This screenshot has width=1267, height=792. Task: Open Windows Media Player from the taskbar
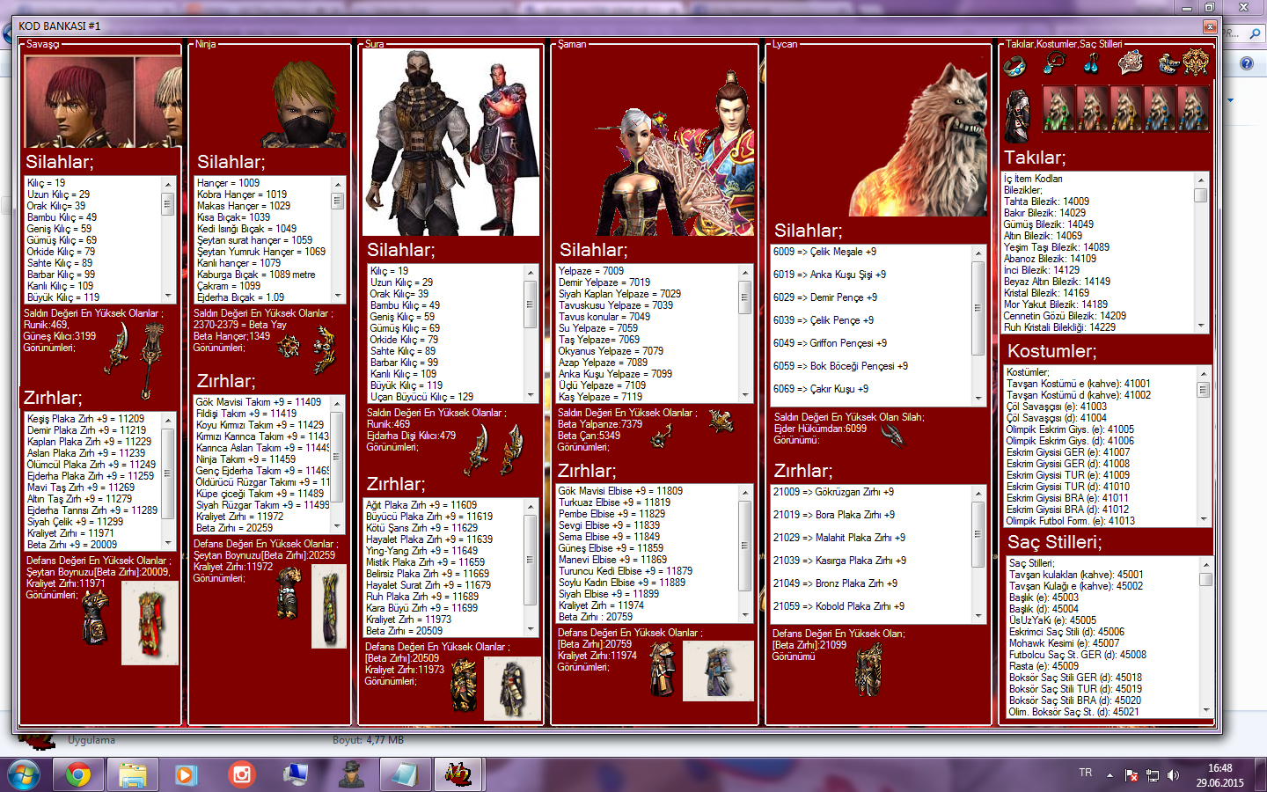[x=187, y=774]
